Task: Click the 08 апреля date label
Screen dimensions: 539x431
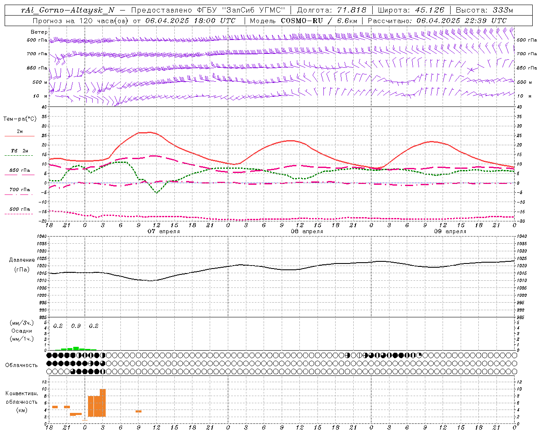Action: [307, 231]
